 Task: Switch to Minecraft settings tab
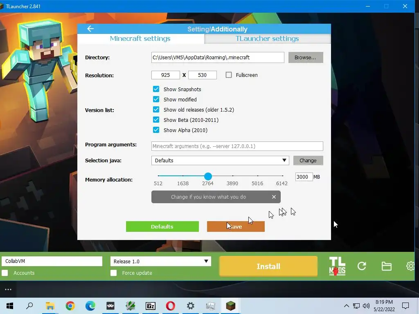coord(140,38)
